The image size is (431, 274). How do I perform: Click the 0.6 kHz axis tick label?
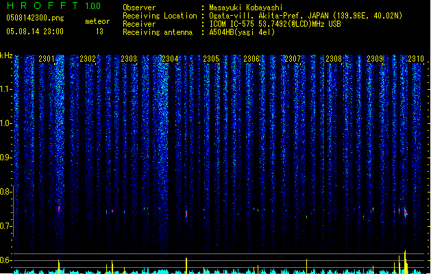click(6, 260)
